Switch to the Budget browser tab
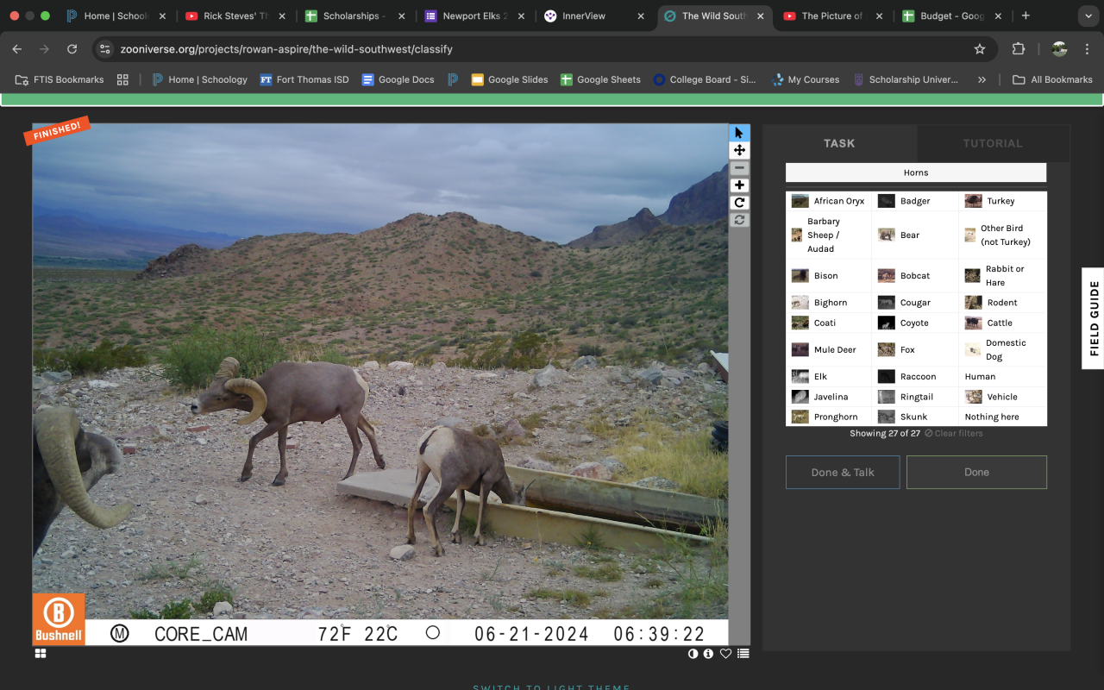Image resolution: width=1104 pixels, height=690 pixels. (x=947, y=16)
